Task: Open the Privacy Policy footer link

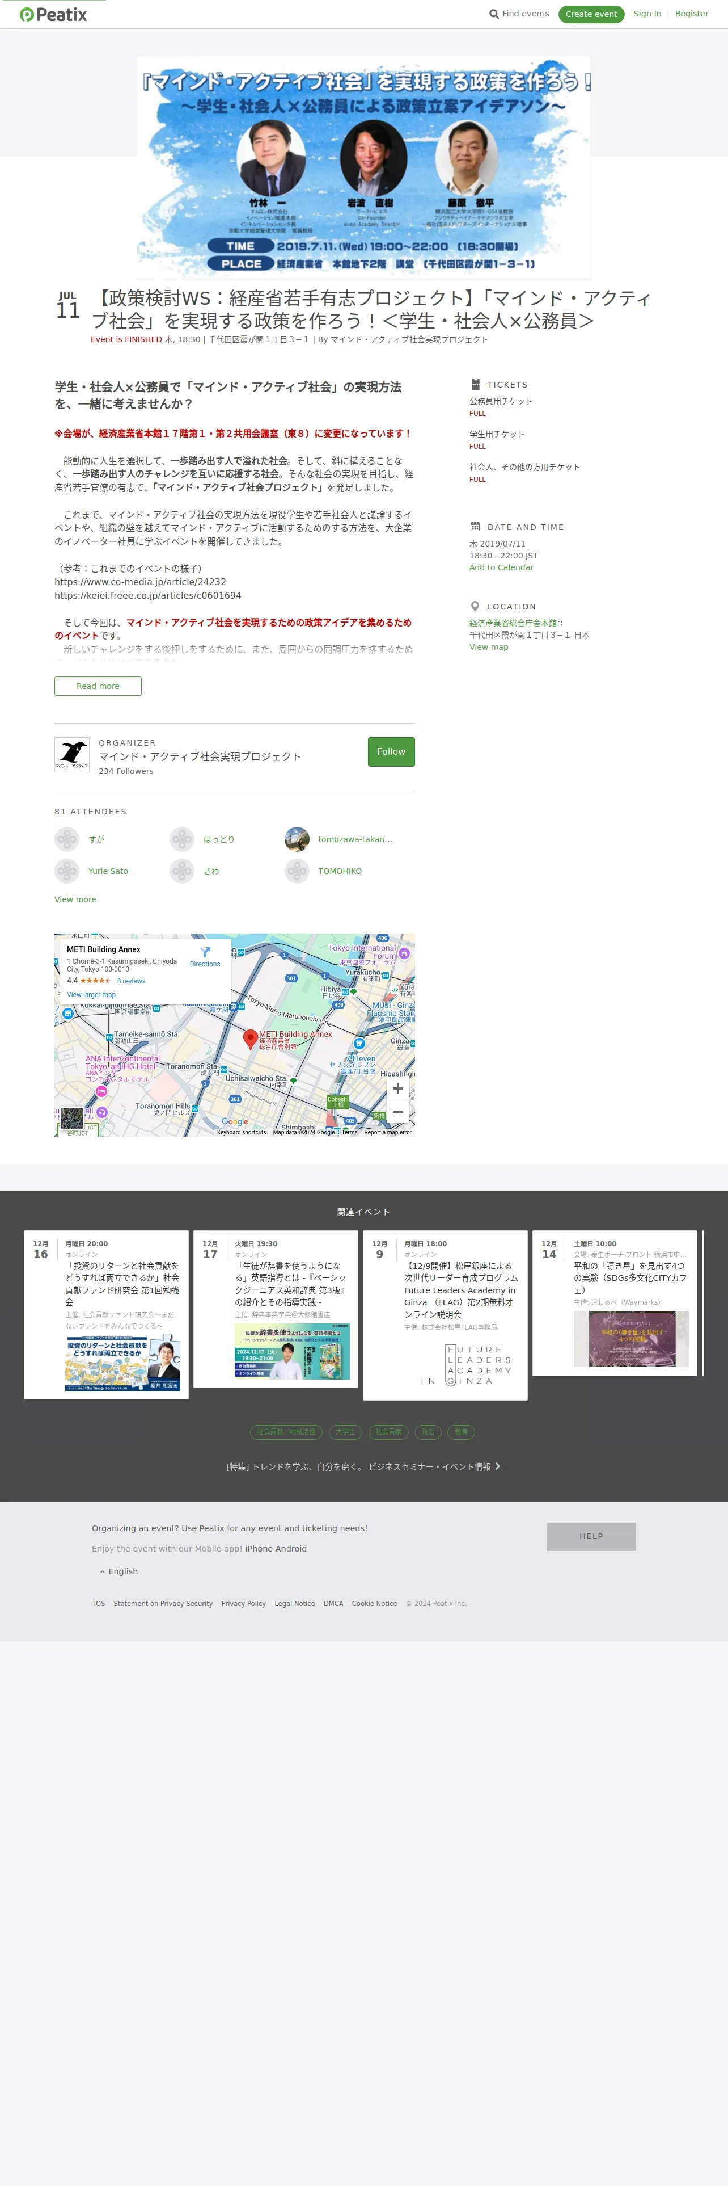Action: 243,1604
